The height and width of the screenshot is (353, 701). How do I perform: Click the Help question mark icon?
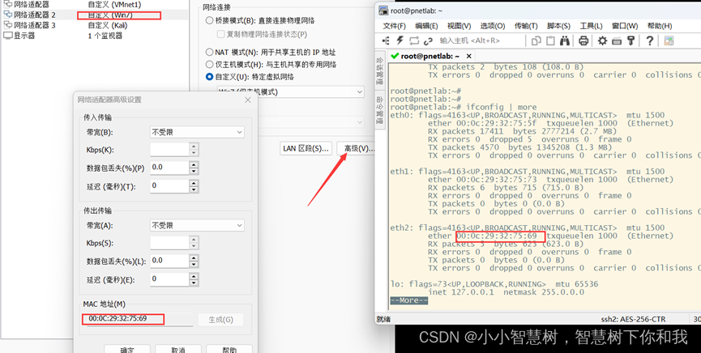click(650, 41)
